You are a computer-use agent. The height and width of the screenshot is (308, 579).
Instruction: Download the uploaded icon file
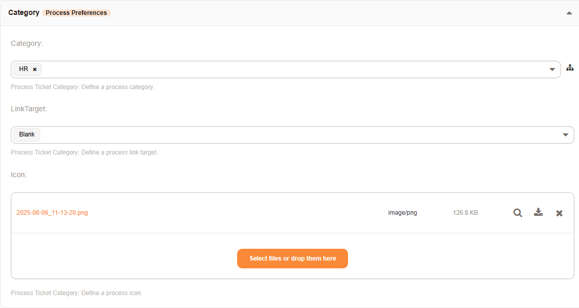538,212
